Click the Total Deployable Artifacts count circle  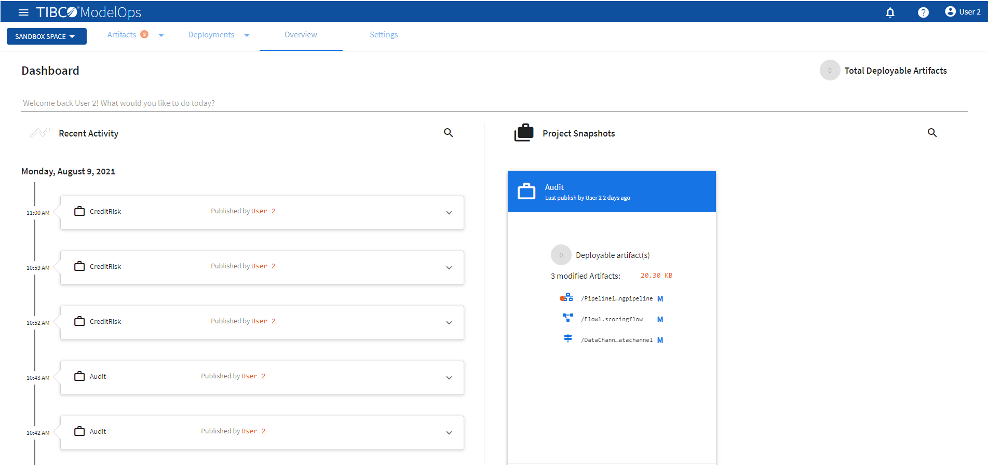click(x=830, y=70)
